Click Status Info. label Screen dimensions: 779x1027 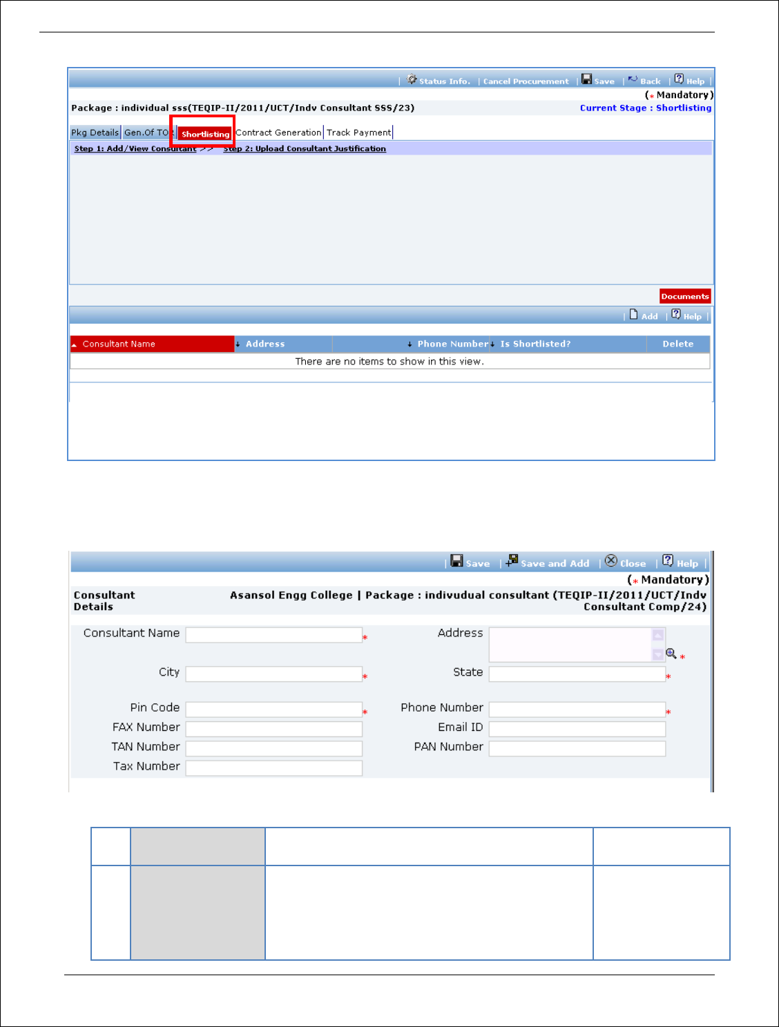point(444,81)
